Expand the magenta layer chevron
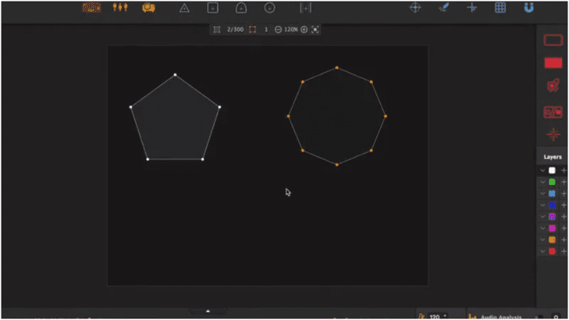The height and width of the screenshot is (320, 569). click(x=542, y=228)
